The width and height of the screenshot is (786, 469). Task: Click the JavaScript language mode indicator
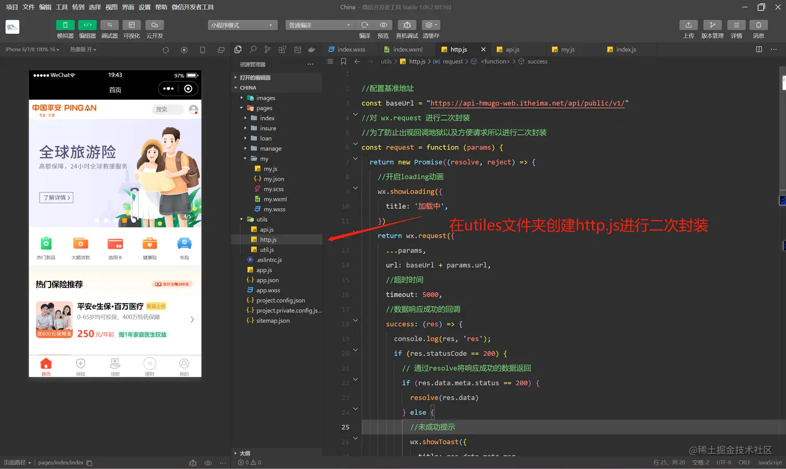tap(769, 462)
